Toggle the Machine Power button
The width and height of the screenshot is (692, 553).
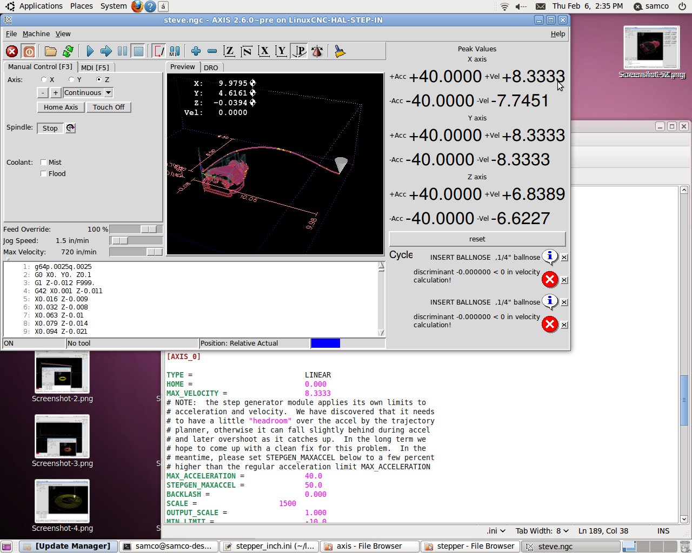click(29, 51)
